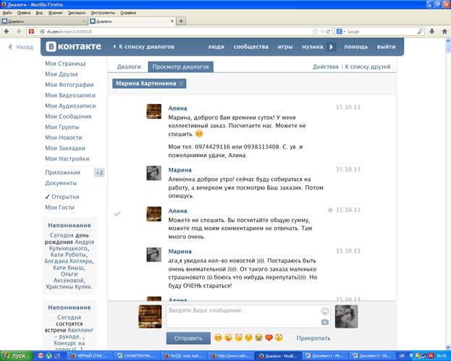Viewport: 451px width, 361px height.
Task: Open Мои Сообщения in sidebar
Action: [x=68, y=116]
